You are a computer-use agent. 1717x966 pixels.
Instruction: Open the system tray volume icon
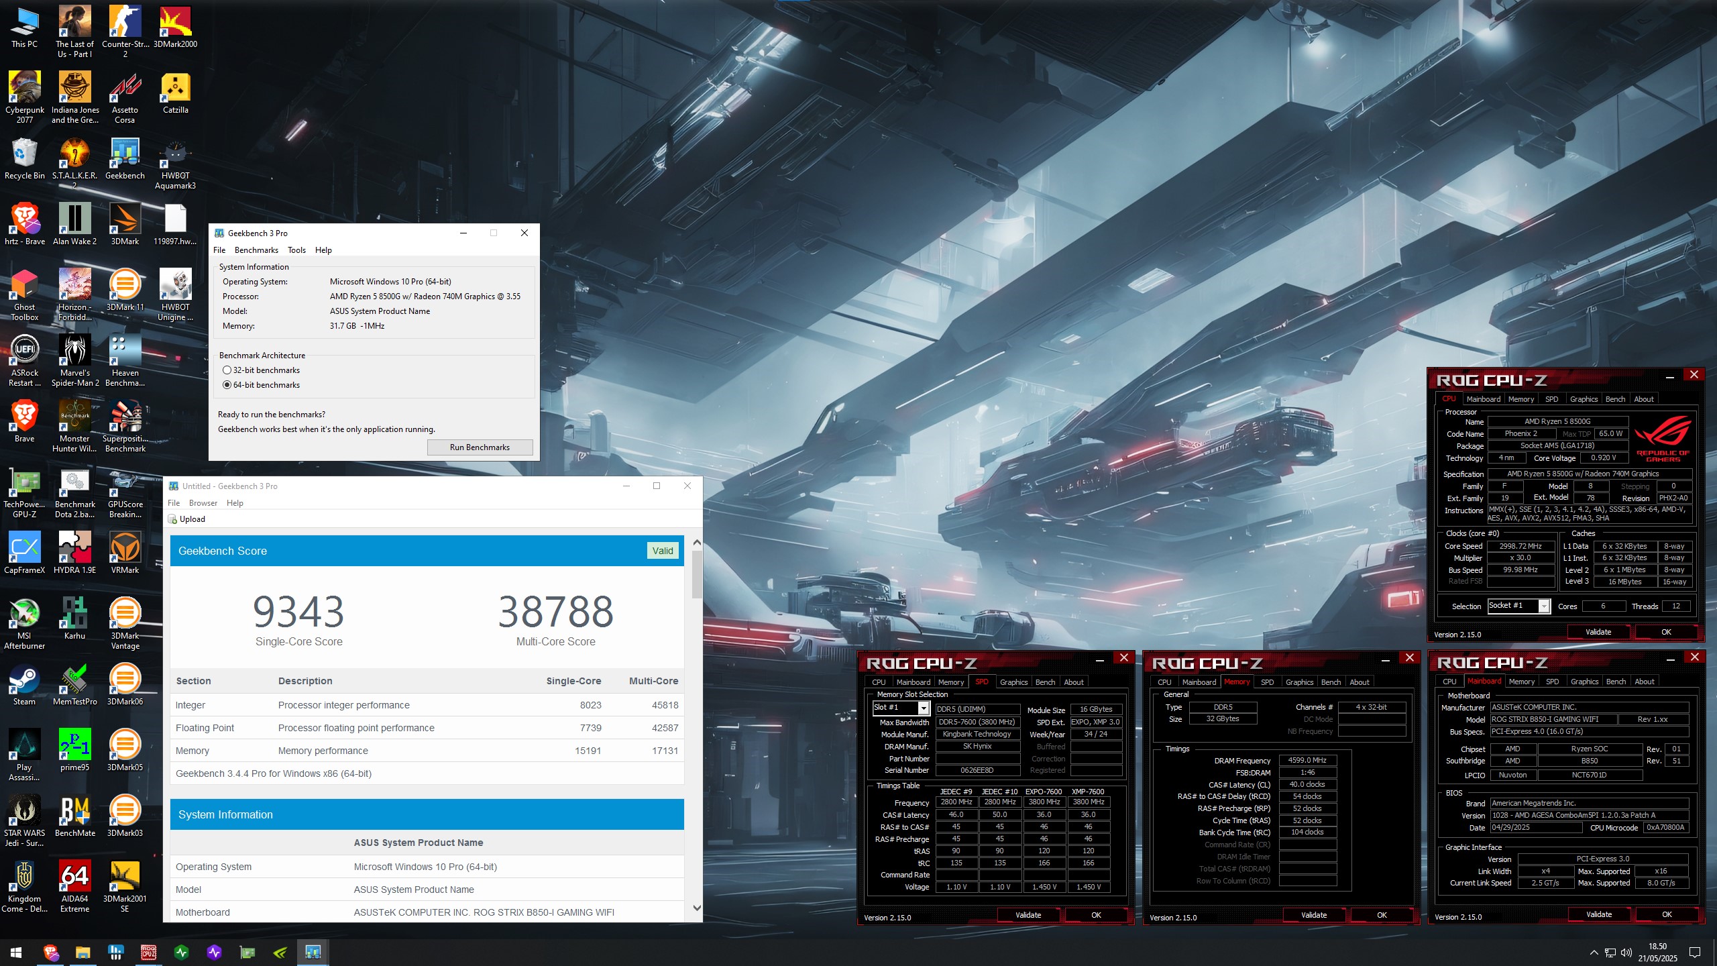pos(1626,953)
